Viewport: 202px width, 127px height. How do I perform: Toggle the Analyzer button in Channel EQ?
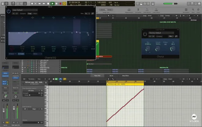click(x=13, y=54)
